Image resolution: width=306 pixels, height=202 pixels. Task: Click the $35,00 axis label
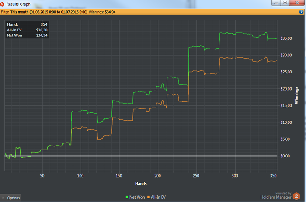click(x=286, y=38)
